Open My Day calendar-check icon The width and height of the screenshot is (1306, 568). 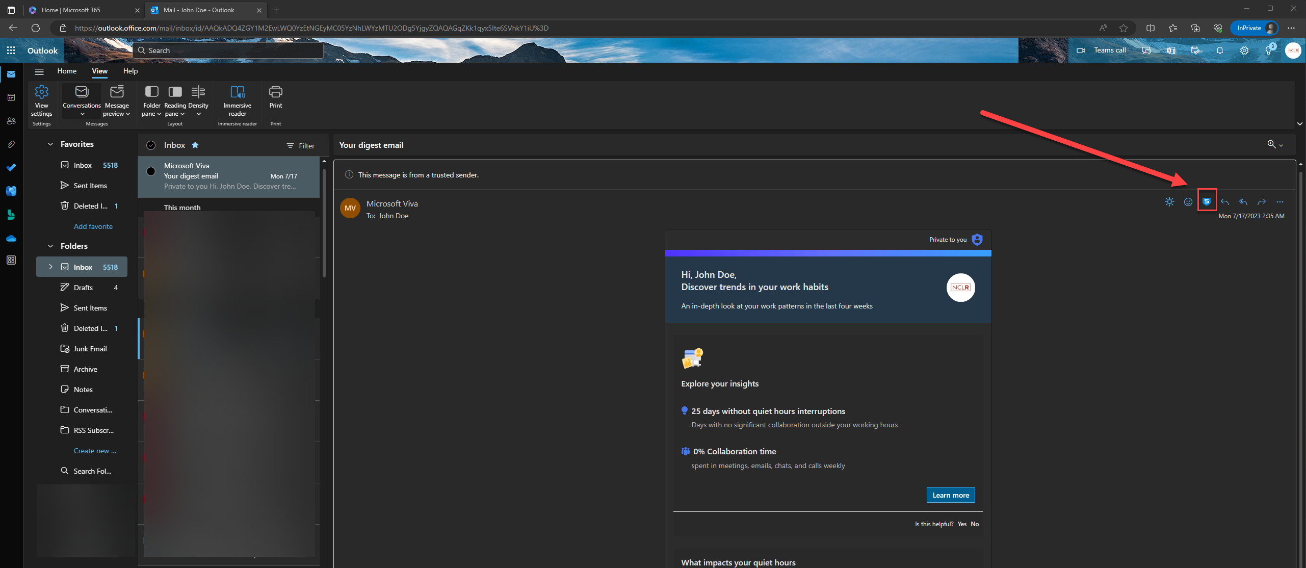[x=1195, y=50]
